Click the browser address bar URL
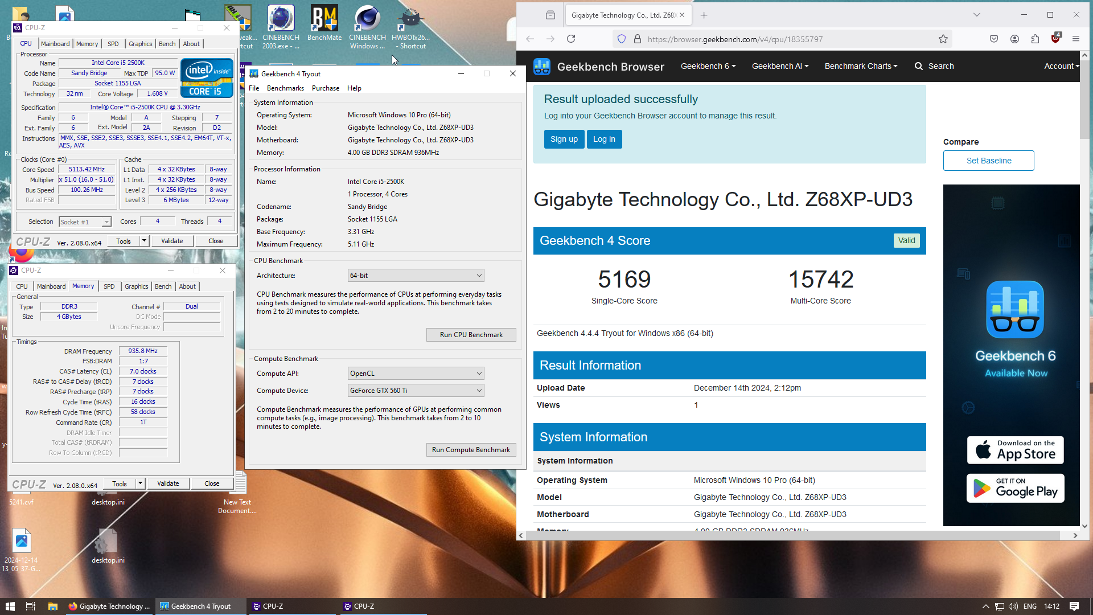Image resolution: width=1093 pixels, height=615 pixels. [735, 39]
